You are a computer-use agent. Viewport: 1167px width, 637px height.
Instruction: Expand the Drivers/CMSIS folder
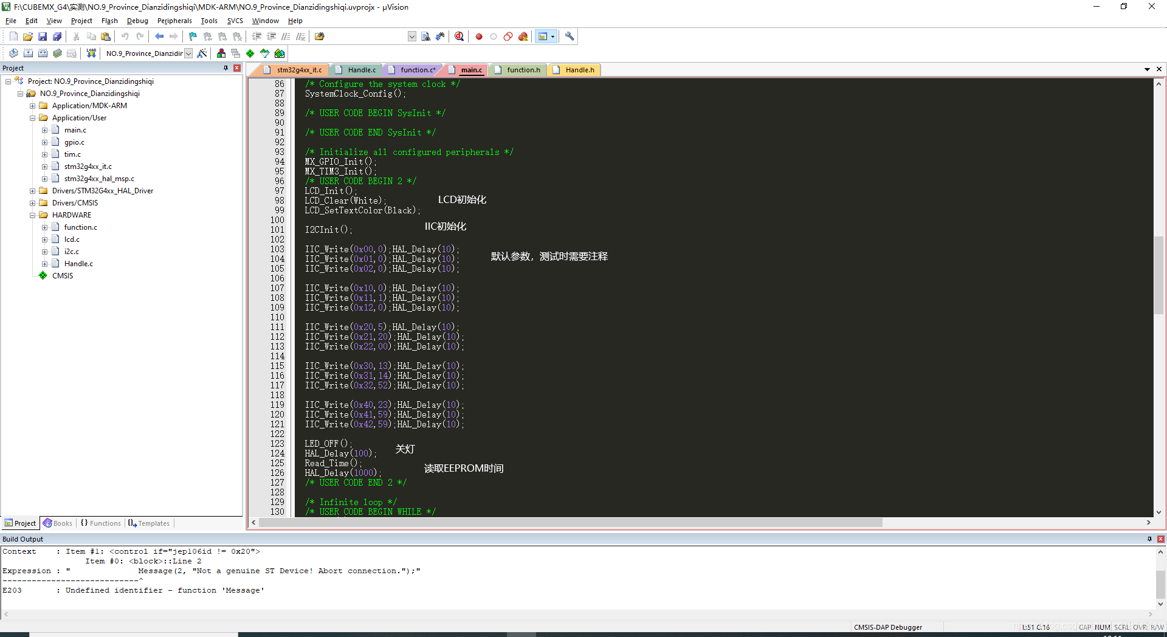tap(33, 203)
